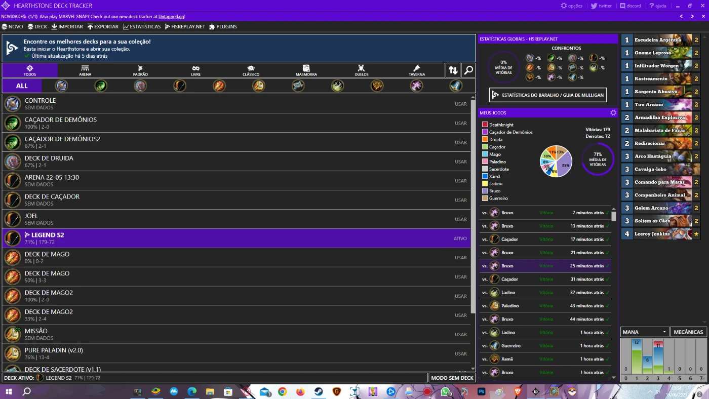Viewport: 709px width, 399px height.
Task: Open the twitter link in title bar
Action: 601,6
